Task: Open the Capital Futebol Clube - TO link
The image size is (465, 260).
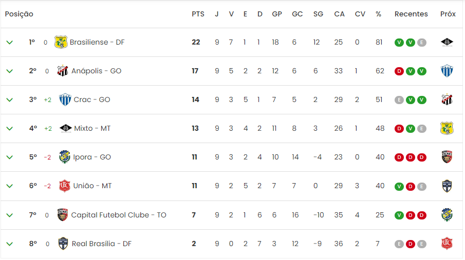Action: (119, 215)
